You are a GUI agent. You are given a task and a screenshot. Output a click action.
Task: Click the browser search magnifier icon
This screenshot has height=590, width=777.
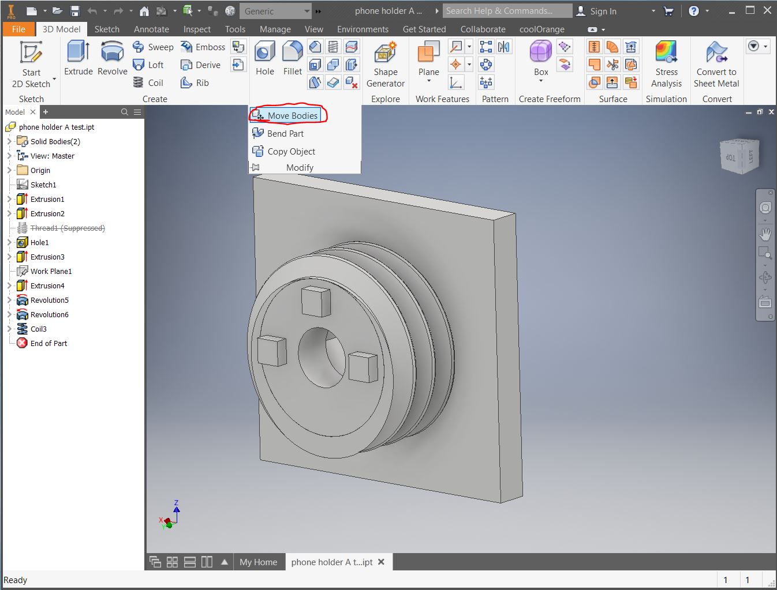click(x=124, y=112)
